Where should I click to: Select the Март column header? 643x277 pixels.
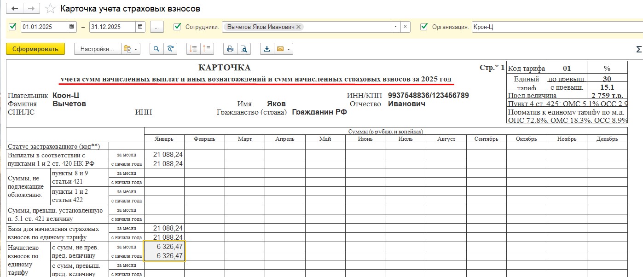tap(244, 138)
